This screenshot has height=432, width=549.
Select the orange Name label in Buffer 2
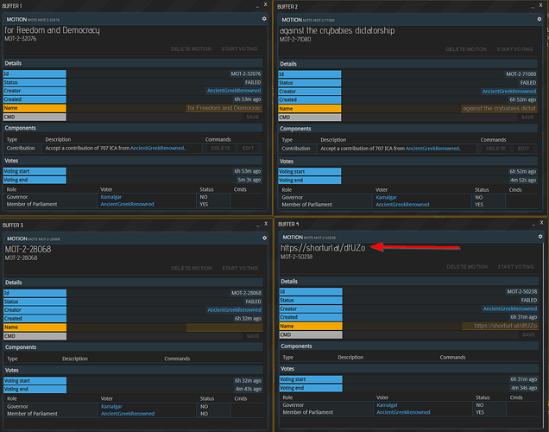(x=310, y=109)
